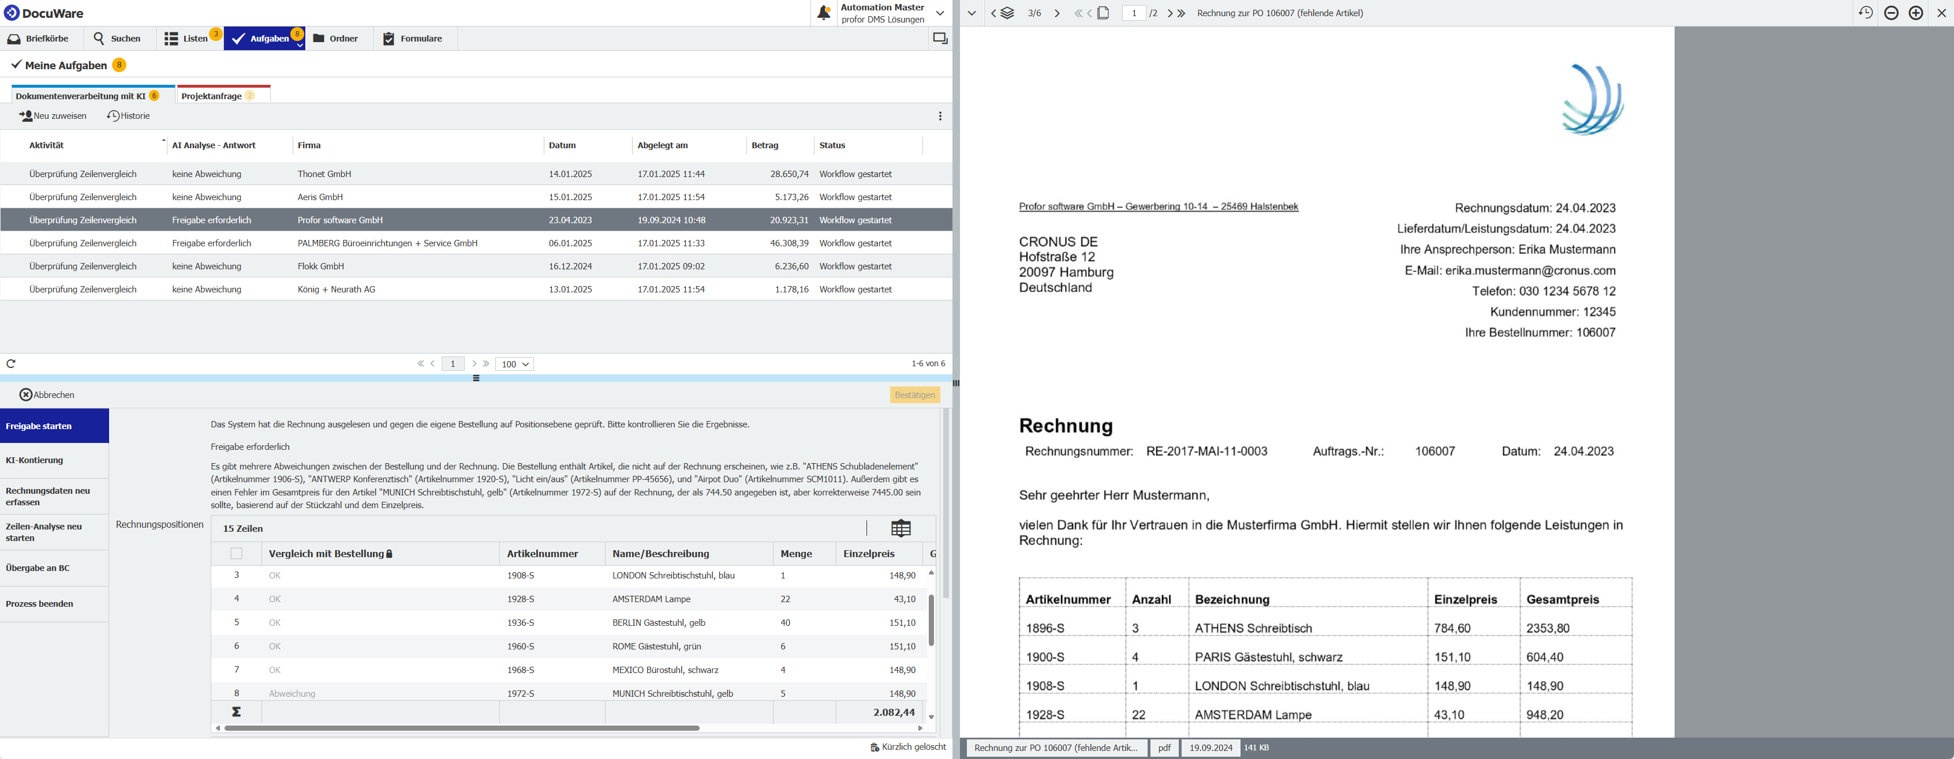Open the Suchen area
The height and width of the screenshot is (759, 1954).
point(117,39)
